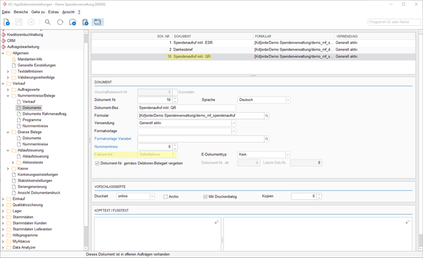This screenshot has width=423, height=258.
Task: Select the Dankesbrief document row
Action: pos(253,49)
